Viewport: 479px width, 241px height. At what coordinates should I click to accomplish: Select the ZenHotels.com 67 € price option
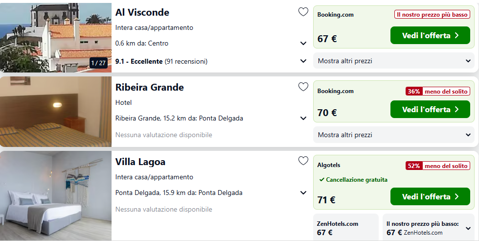(345, 228)
